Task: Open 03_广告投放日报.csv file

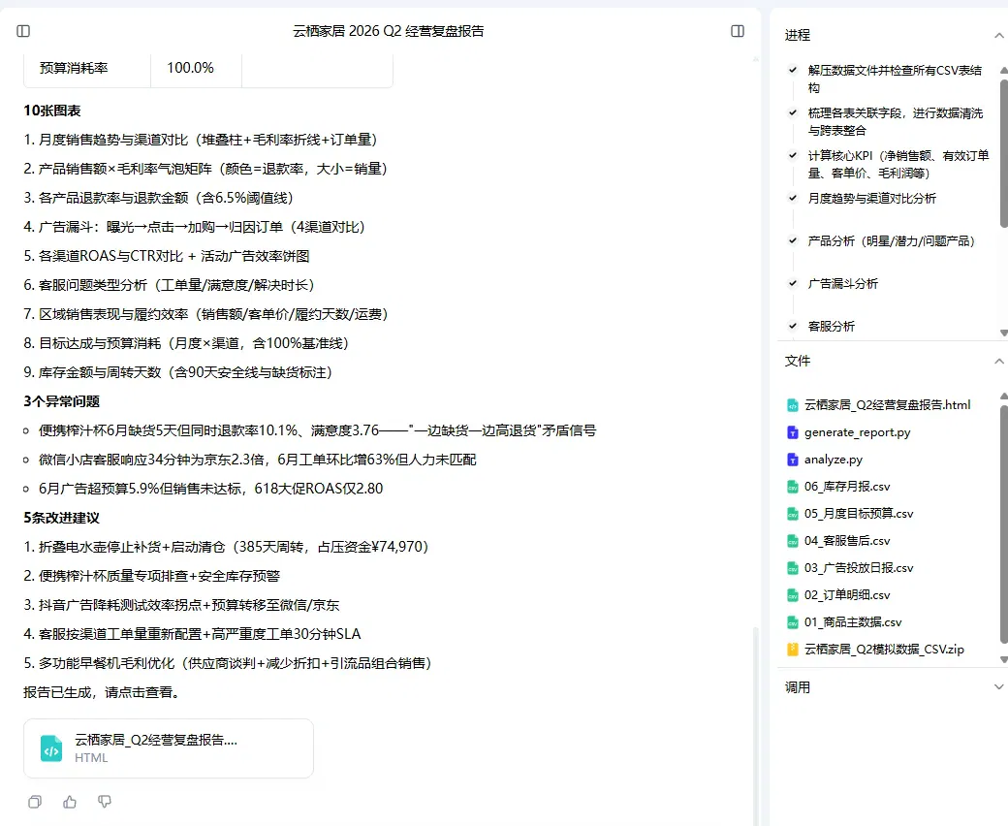Action: click(x=858, y=567)
